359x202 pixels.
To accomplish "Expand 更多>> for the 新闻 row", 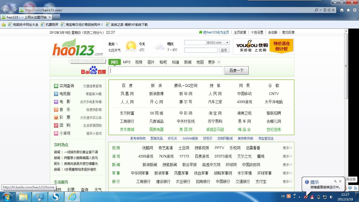I will tap(287, 165).
